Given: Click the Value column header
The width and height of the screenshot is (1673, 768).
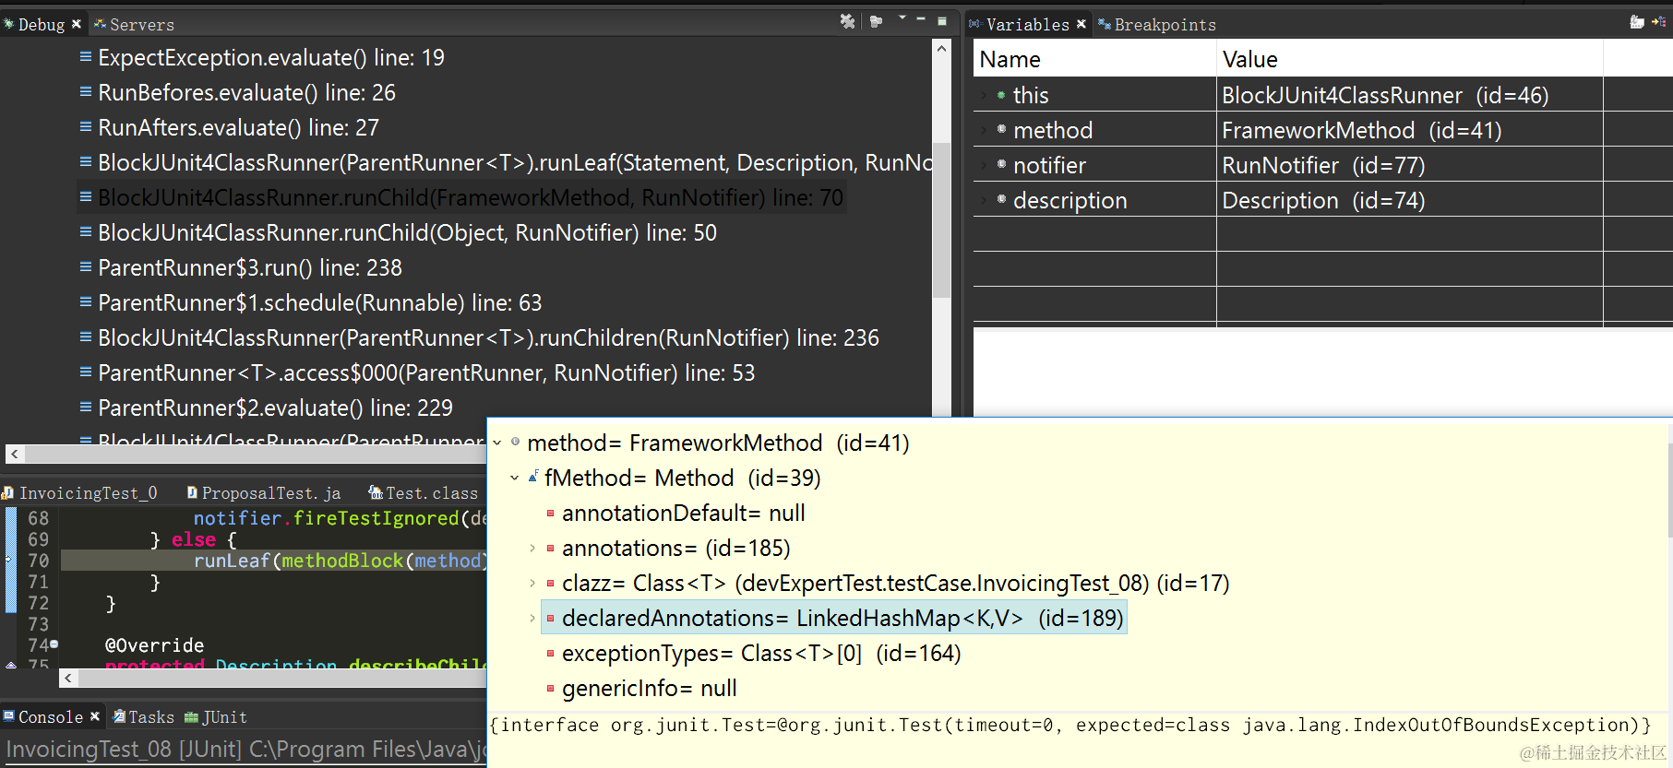Looking at the screenshot, I should point(1410,60).
